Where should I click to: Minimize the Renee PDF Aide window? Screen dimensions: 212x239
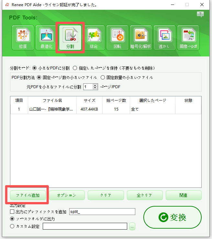tap(173, 5)
